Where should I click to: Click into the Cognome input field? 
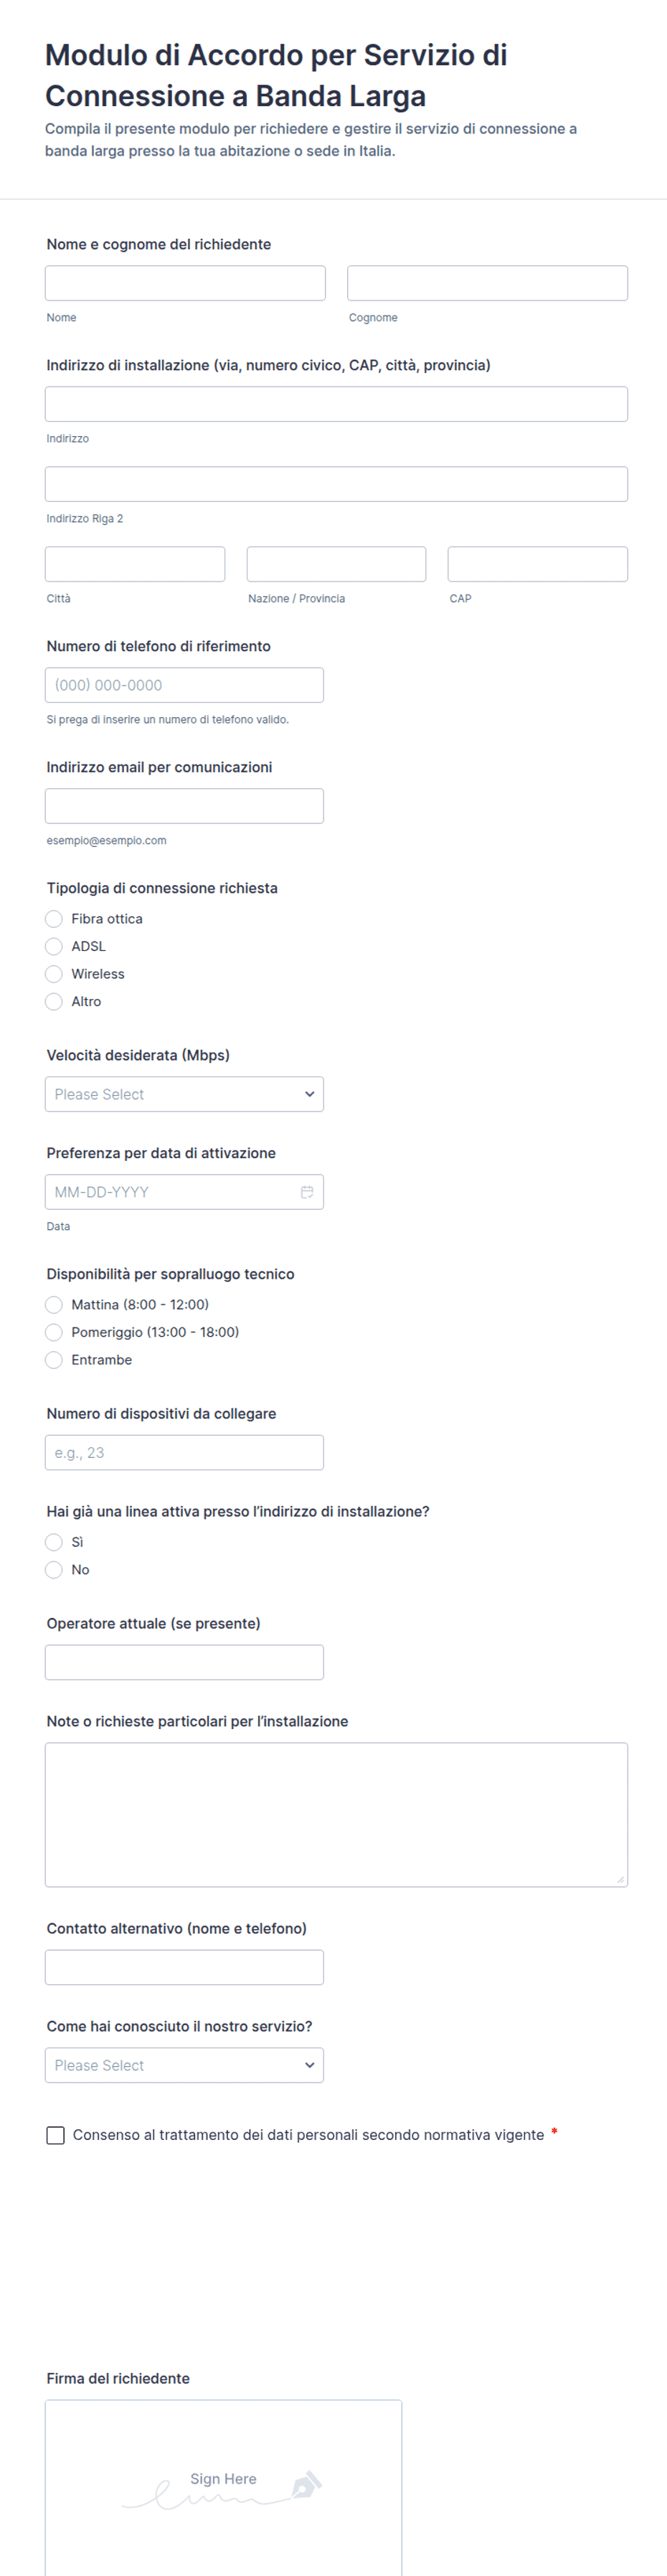coord(487,283)
